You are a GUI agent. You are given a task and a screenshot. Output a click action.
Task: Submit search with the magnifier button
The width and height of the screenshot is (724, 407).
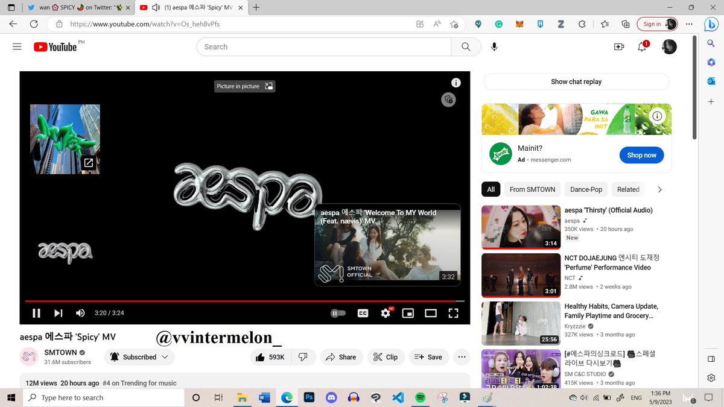coord(466,46)
